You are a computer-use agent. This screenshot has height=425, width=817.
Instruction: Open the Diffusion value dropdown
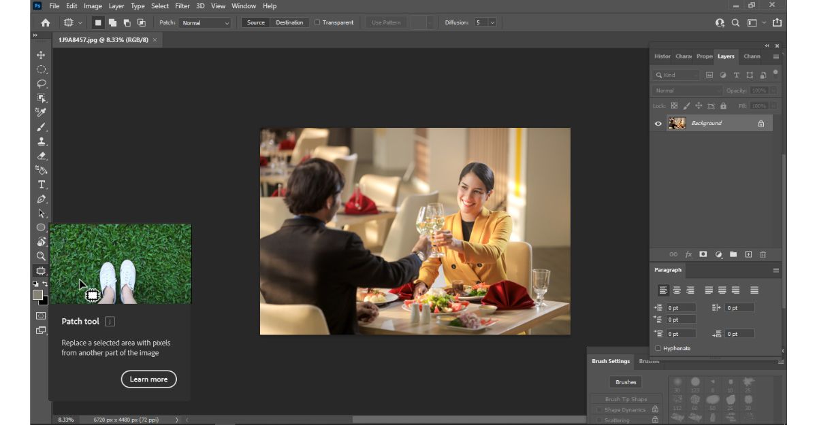tap(493, 22)
